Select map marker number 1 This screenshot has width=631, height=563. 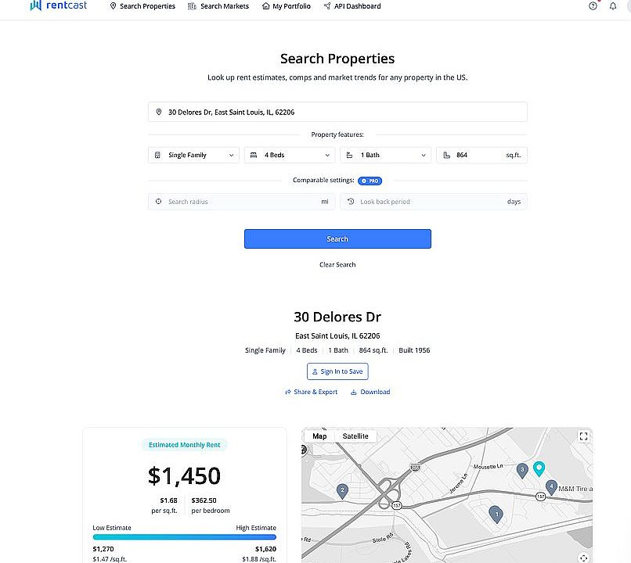click(x=496, y=515)
